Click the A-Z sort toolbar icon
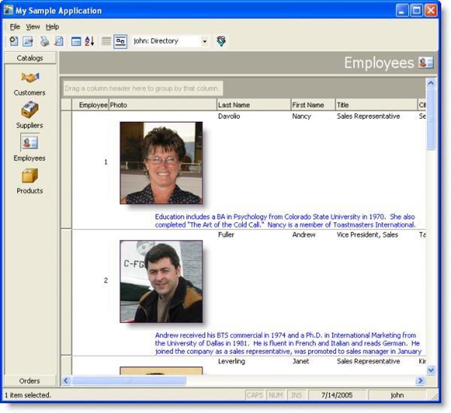 (89, 41)
